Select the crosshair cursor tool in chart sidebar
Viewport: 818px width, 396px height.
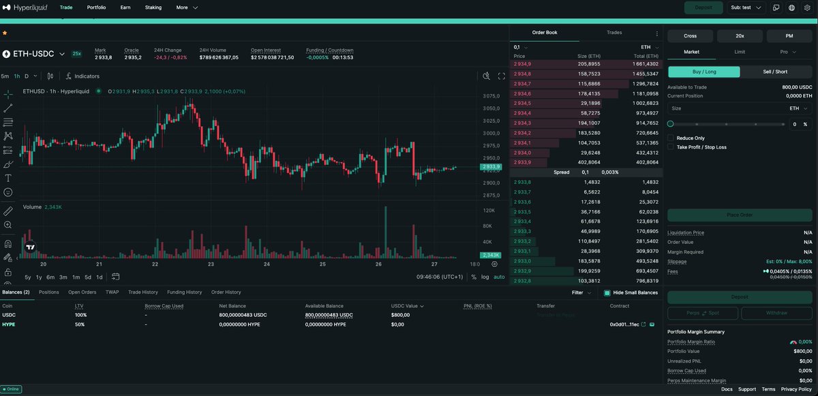8,93
